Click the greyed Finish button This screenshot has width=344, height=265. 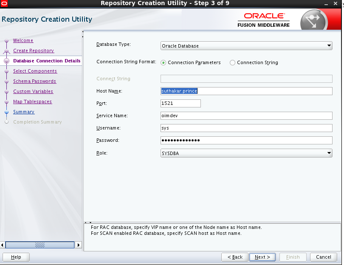coord(293,257)
